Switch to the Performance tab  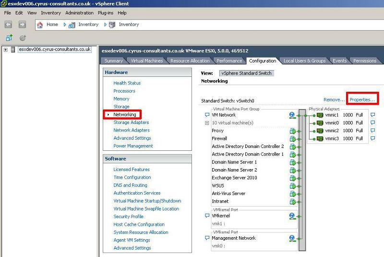229,61
